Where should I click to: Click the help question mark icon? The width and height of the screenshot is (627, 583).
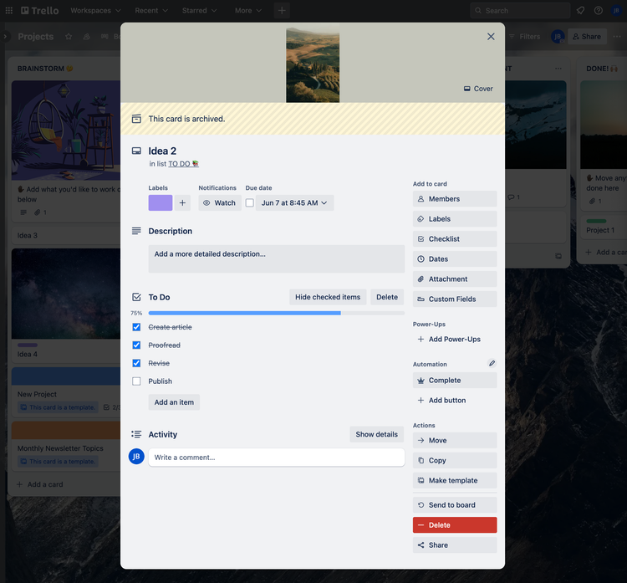pos(599,11)
